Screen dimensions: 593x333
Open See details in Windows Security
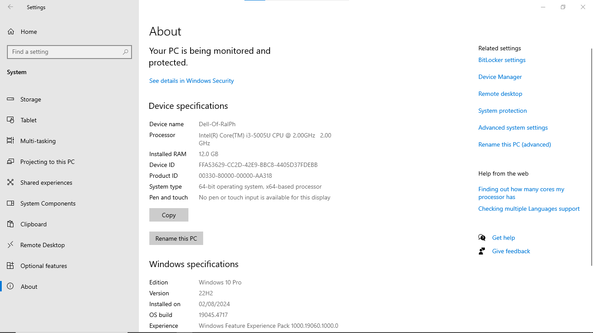(x=191, y=81)
